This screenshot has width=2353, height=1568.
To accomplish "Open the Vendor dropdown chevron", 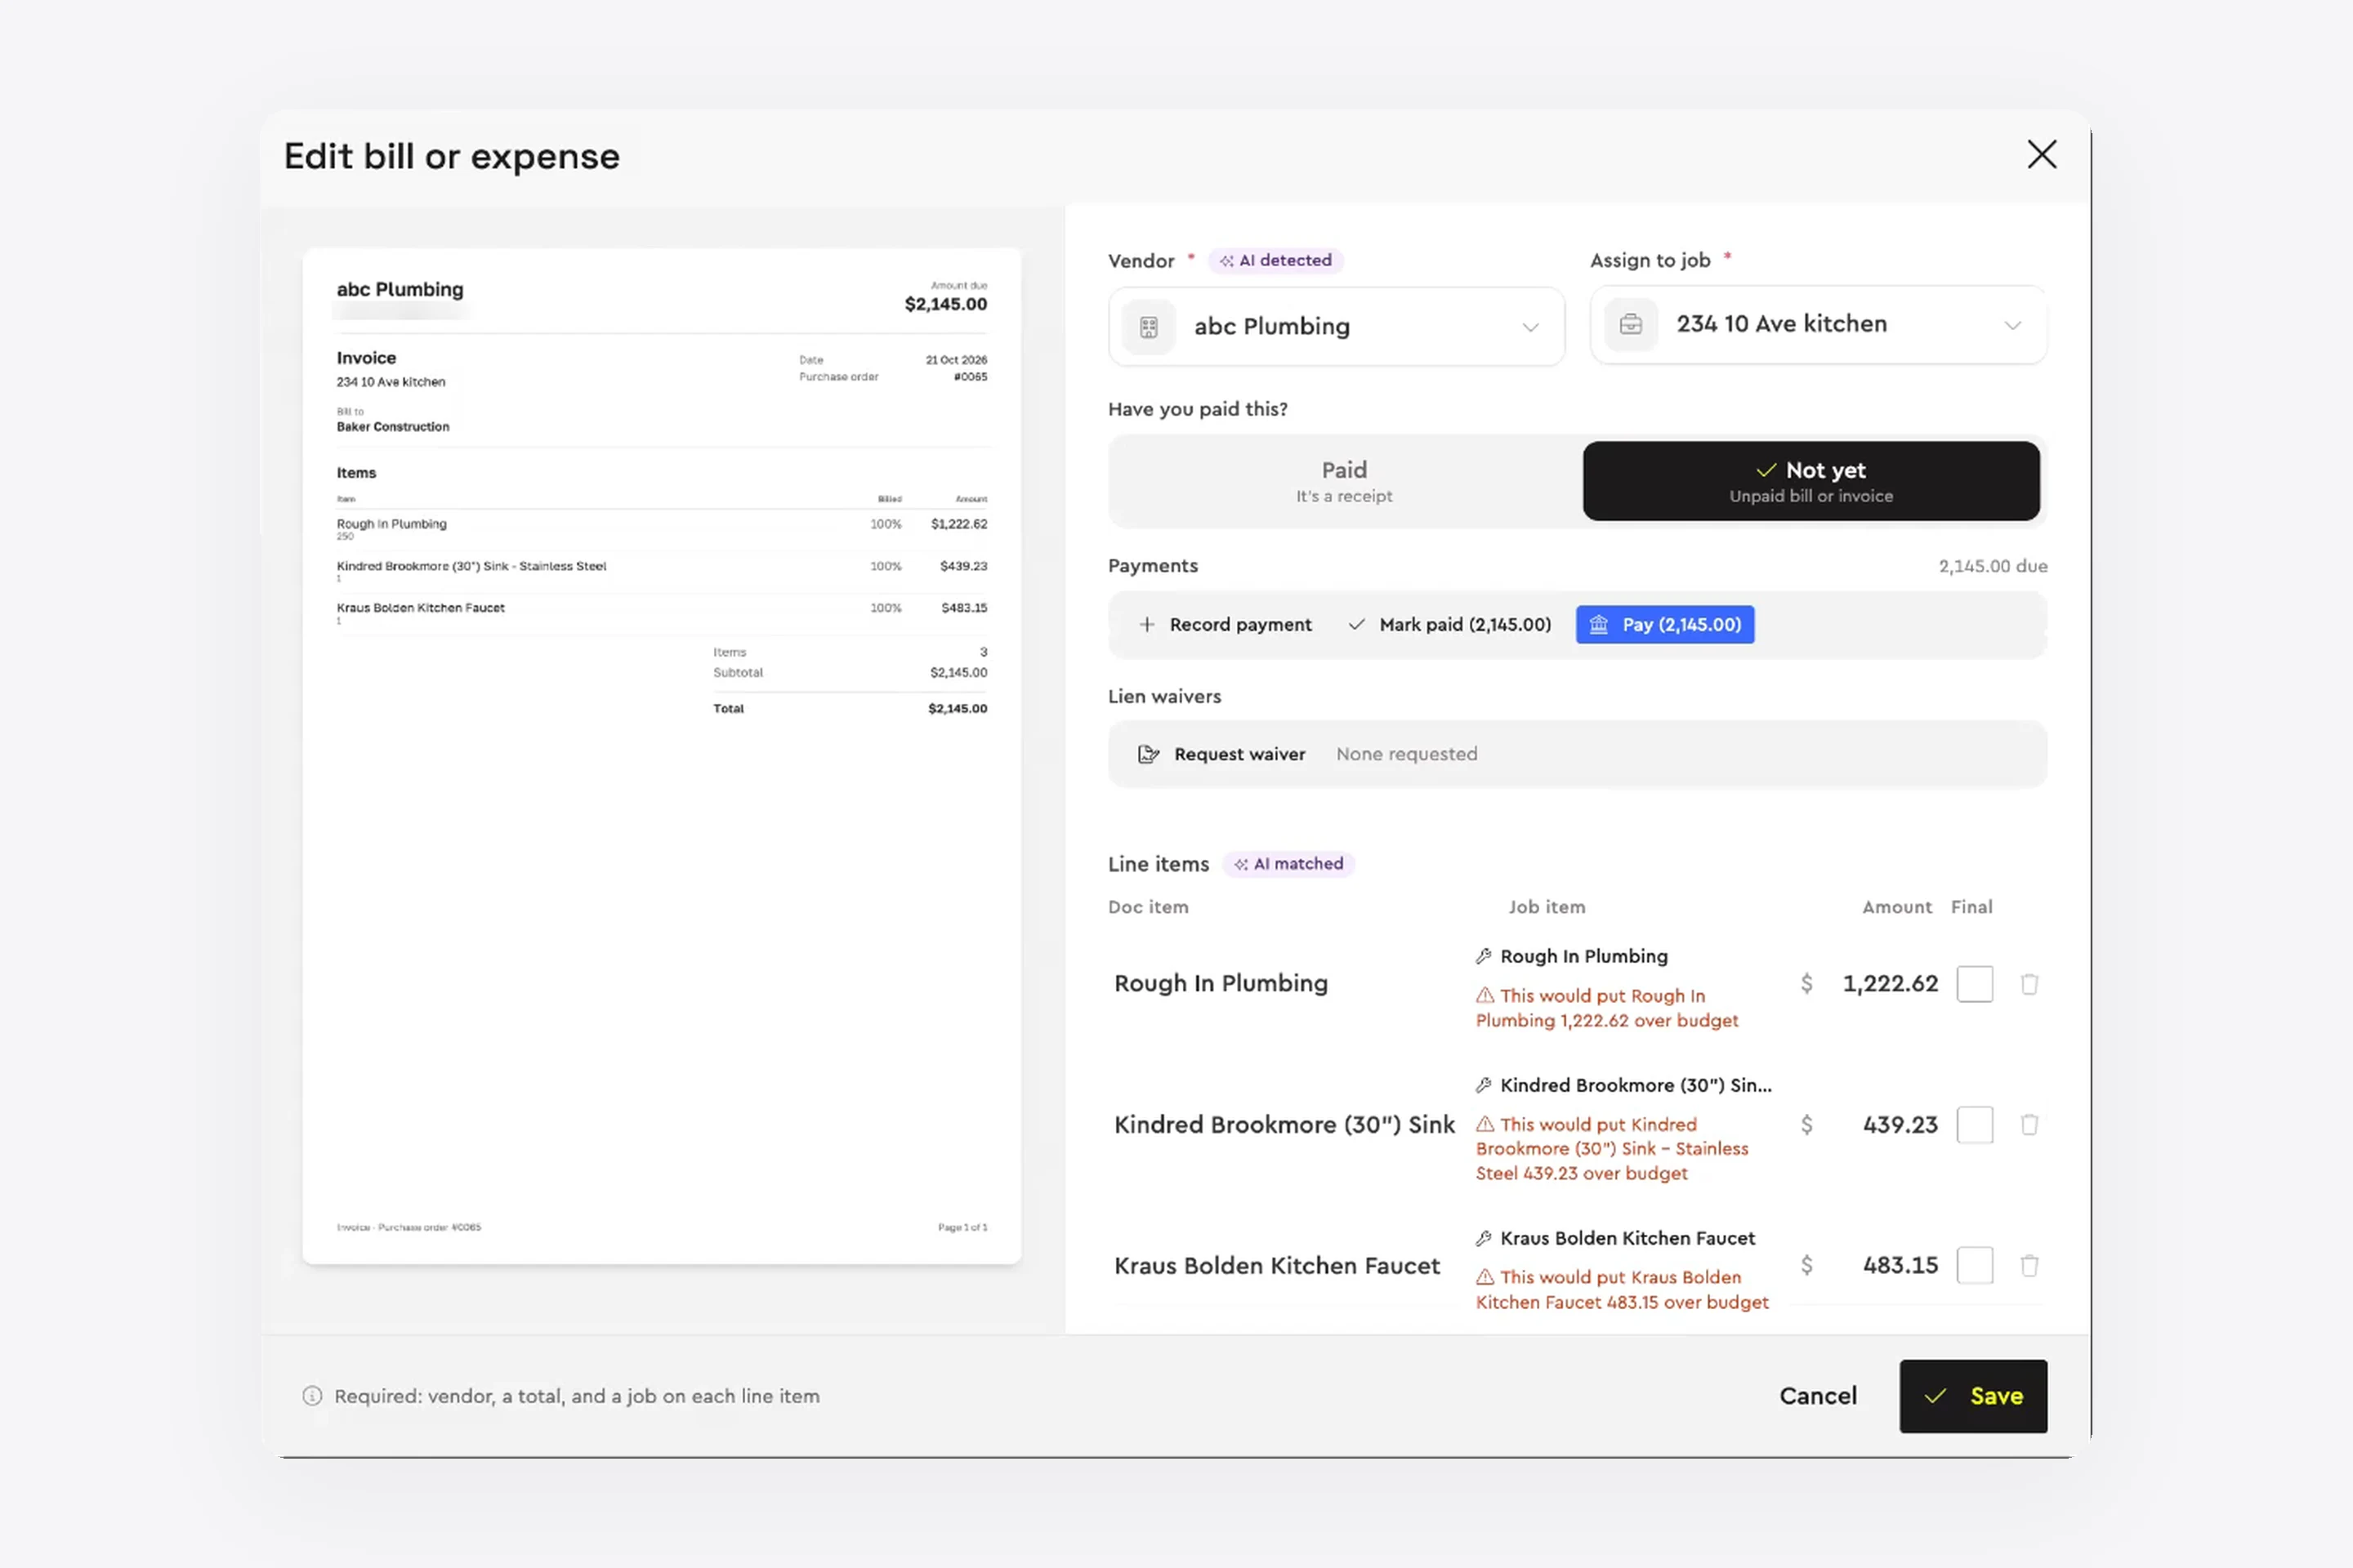I will pyautogui.click(x=1529, y=327).
